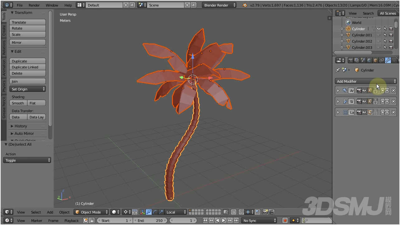Open the Constraints properties tab icon
This screenshot has height=225, width=400.
tap(382, 60)
